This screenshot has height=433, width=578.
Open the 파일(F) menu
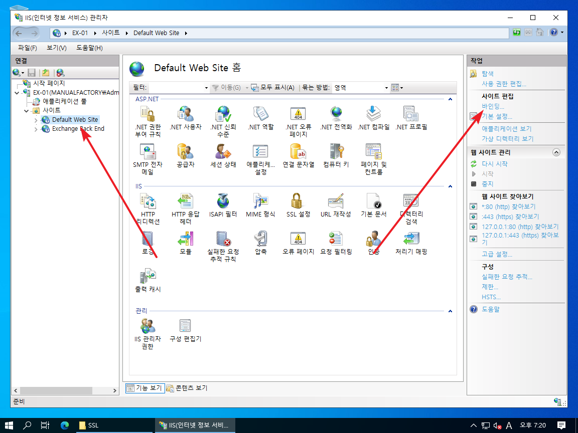pos(27,48)
